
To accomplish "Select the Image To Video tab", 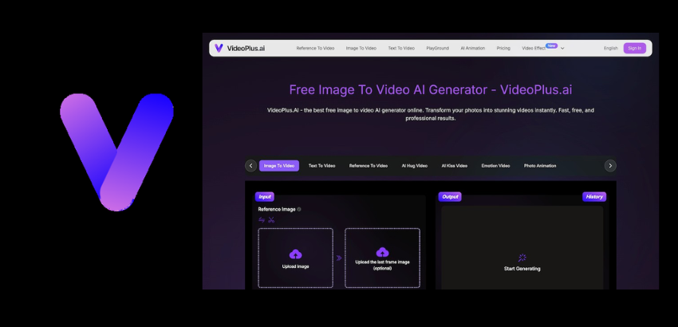I will click(279, 166).
